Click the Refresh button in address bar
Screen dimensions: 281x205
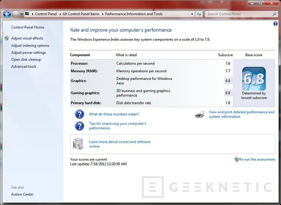[199, 14]
